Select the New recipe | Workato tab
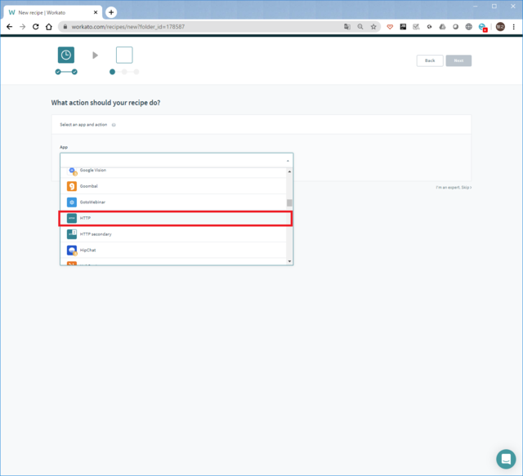 pyautogui.click(x=51, y=12)
